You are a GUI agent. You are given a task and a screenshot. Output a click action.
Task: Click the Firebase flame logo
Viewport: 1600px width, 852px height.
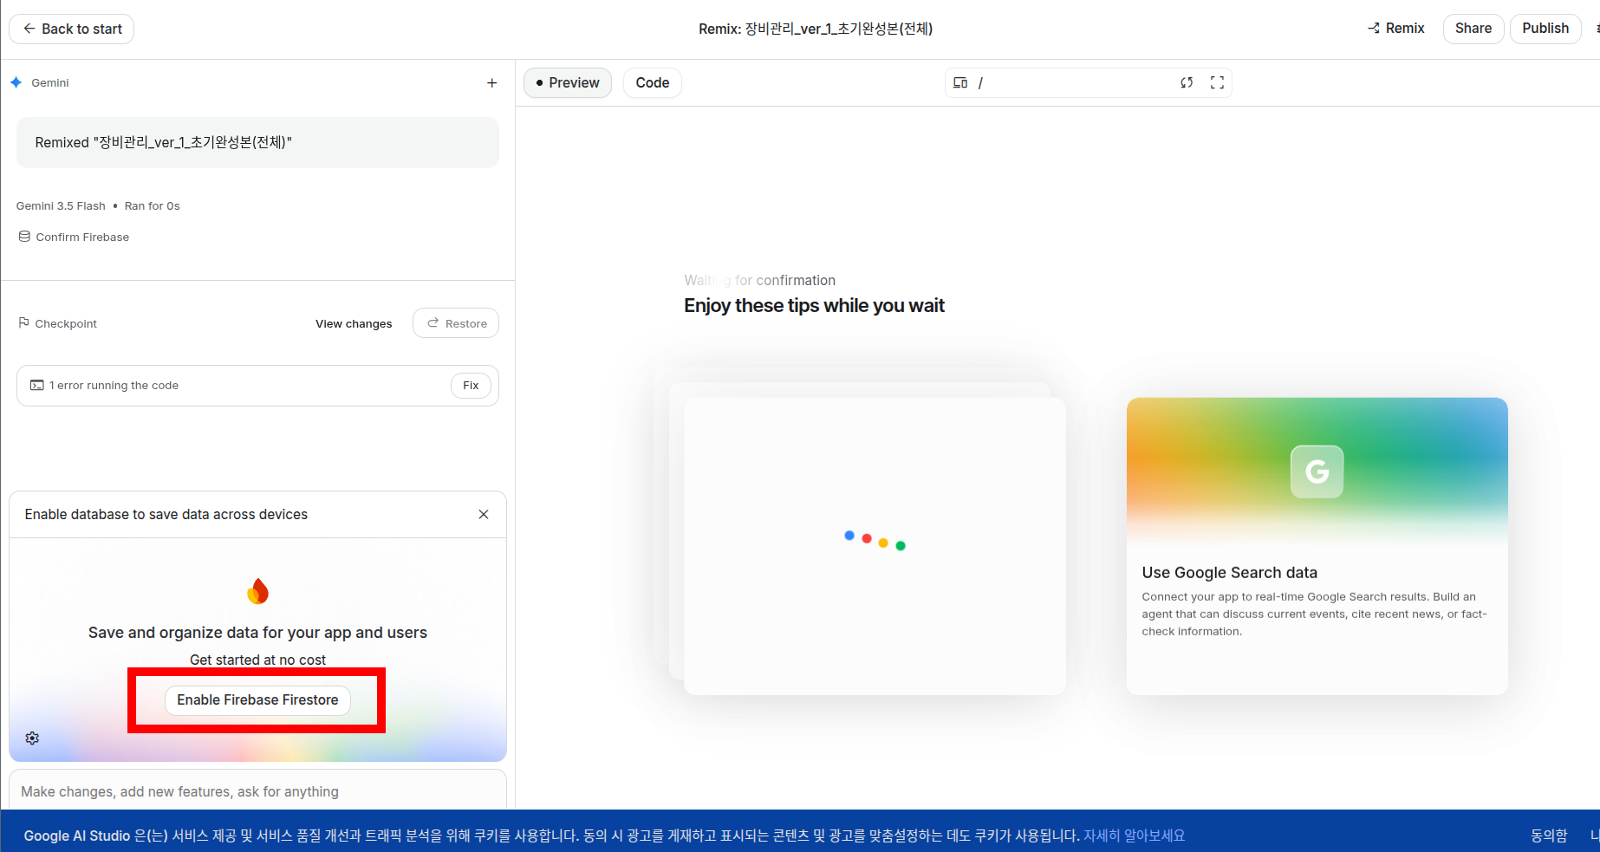[257, 591]
